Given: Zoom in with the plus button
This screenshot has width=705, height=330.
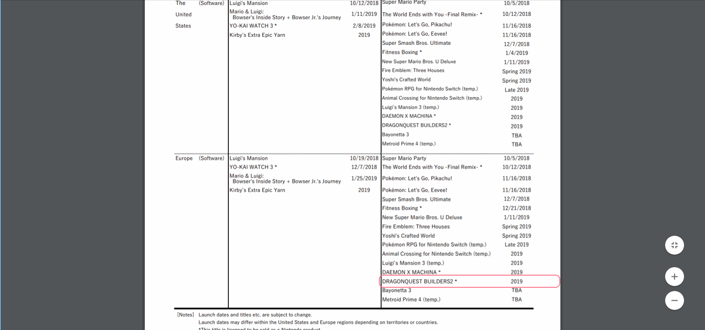Looking at the screenshot, I should (674, 277).
